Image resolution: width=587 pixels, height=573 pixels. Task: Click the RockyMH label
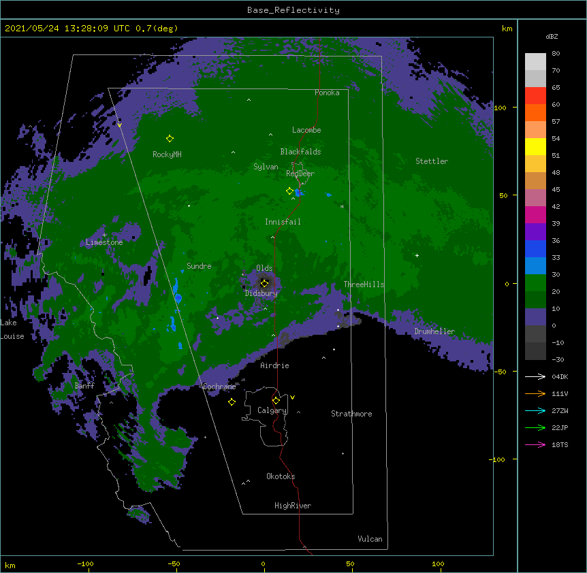point(167,154)
